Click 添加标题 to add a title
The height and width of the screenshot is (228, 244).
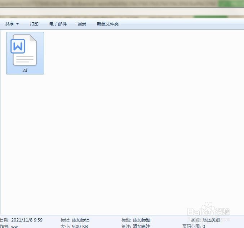tap(142, 220)
